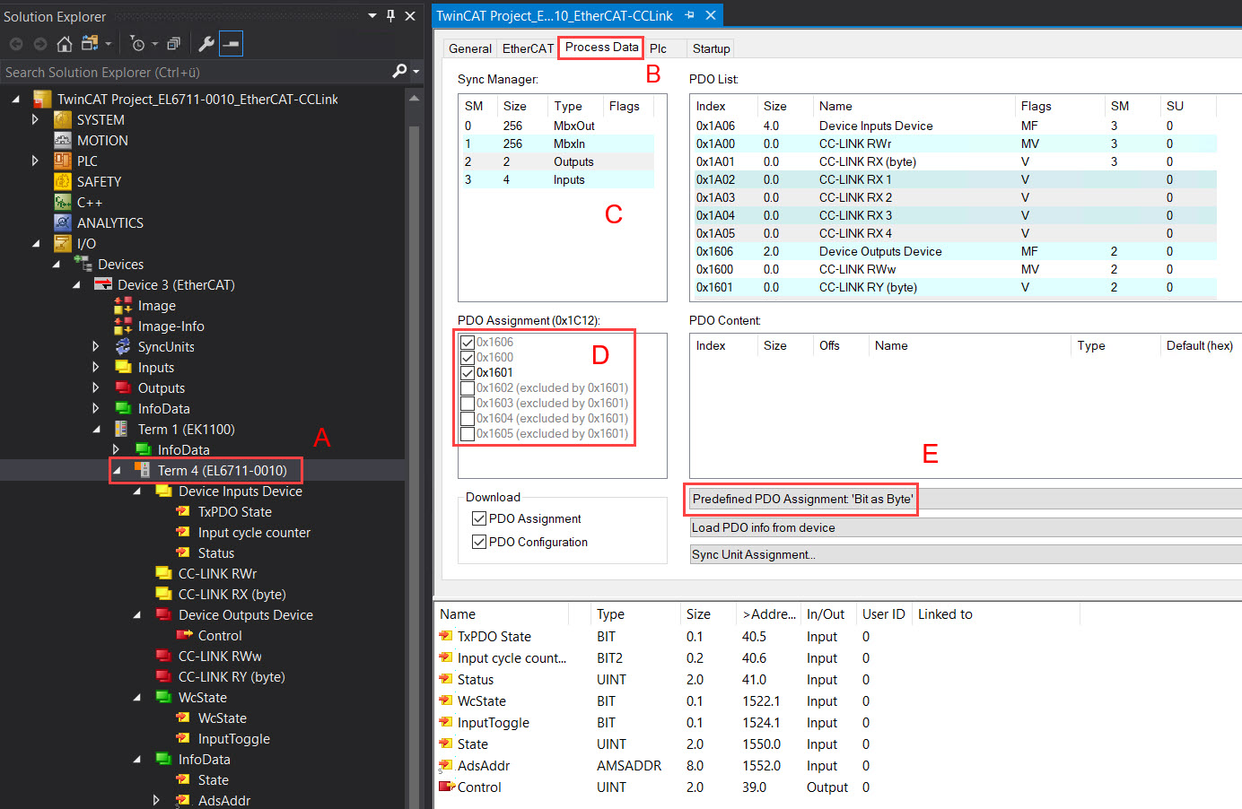Select the SYSTEM node icon
Image resolution: width=1242 pixels, height=809 pixels.
pos(63,119)
